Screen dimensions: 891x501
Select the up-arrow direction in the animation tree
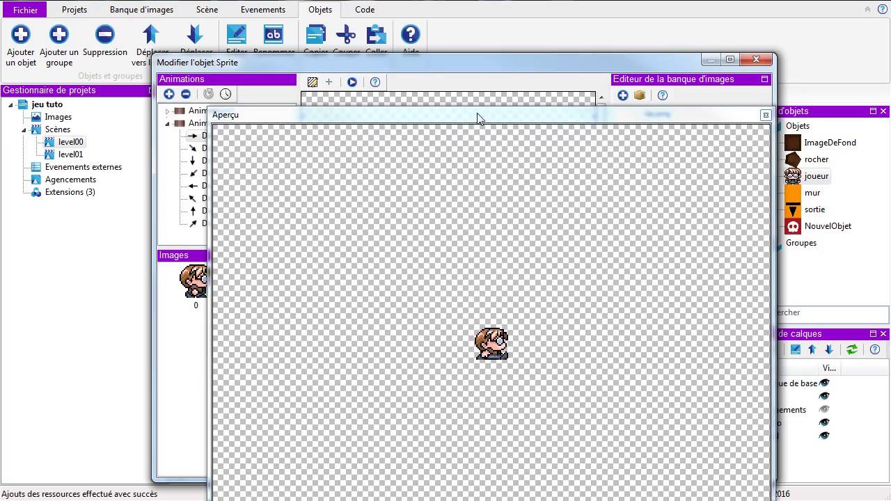[194, 211]
